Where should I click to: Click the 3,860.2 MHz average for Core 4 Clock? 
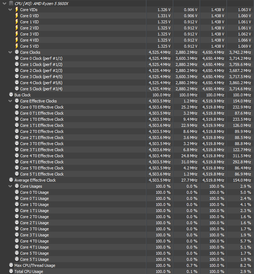(x=240, y=83)
